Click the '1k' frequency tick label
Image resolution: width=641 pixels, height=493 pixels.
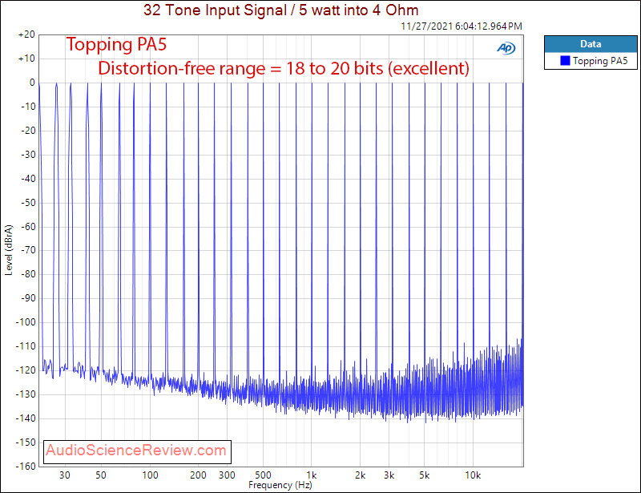(312, 475)
